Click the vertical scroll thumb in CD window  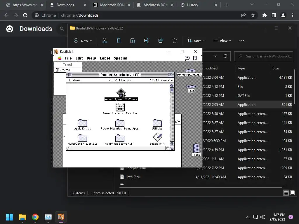coord(172,90)
